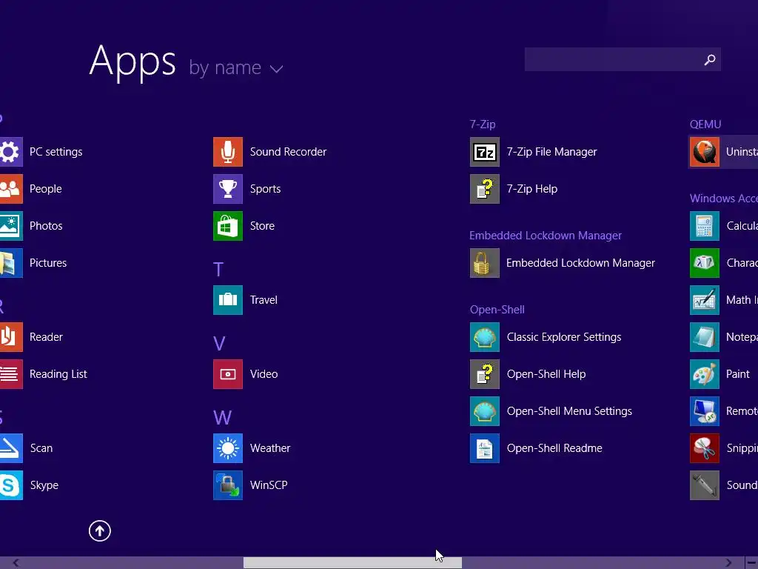Launch Embedded Lockdown Manager padlock icon

[x=484, y=263]
